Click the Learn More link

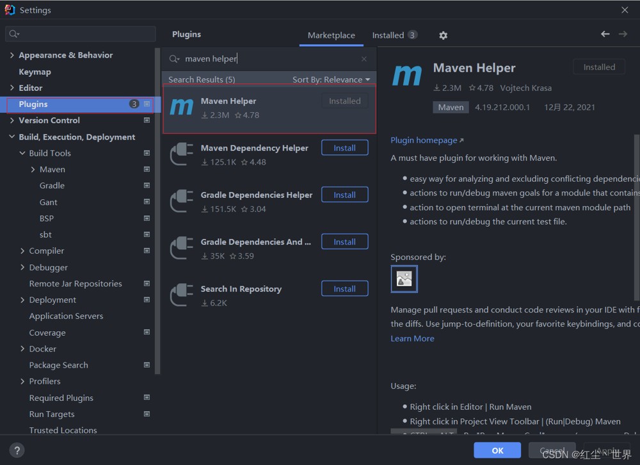click(x=412, y=338)
